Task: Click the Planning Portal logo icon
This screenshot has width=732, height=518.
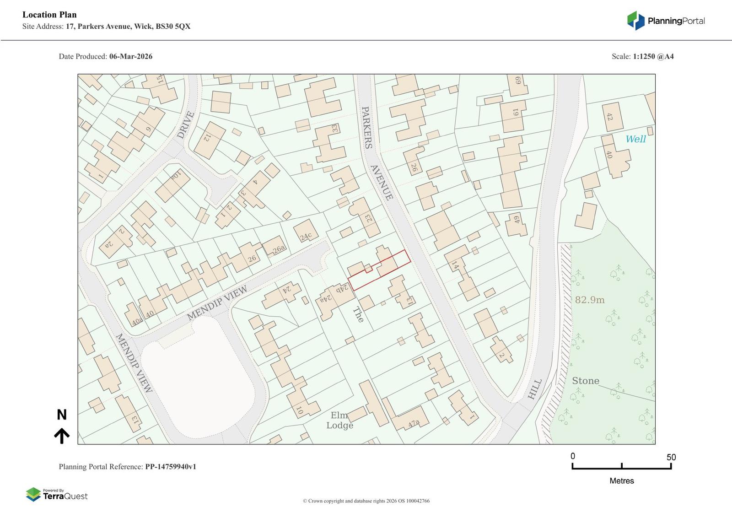Action: [x=635, y=21]
